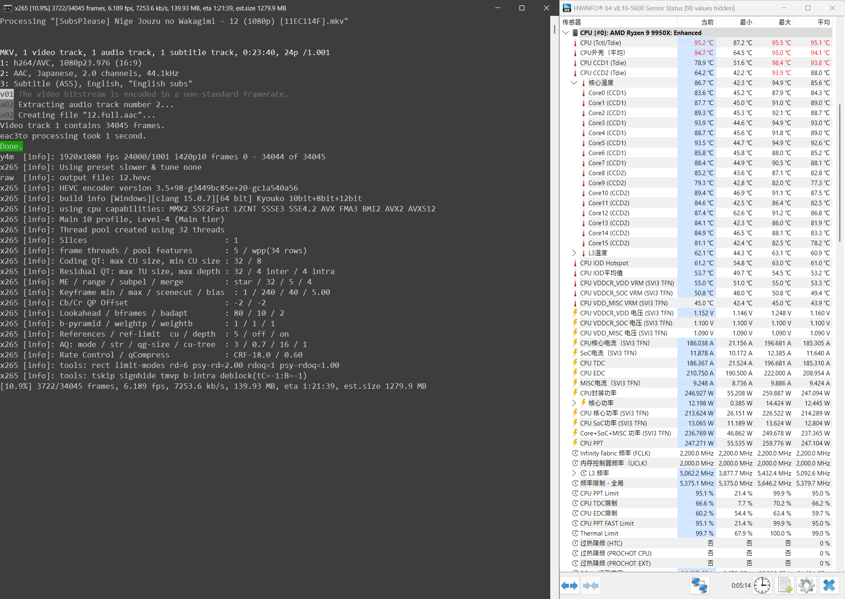This screenshot has width=845, height=599.
Task: Collapse the 核心温度 core temperatures tree
Action: click(574, 83)
